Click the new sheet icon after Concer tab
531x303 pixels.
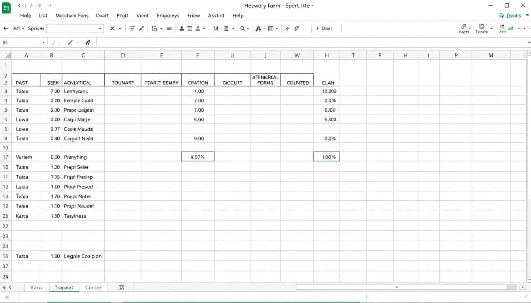coord(121,287)
